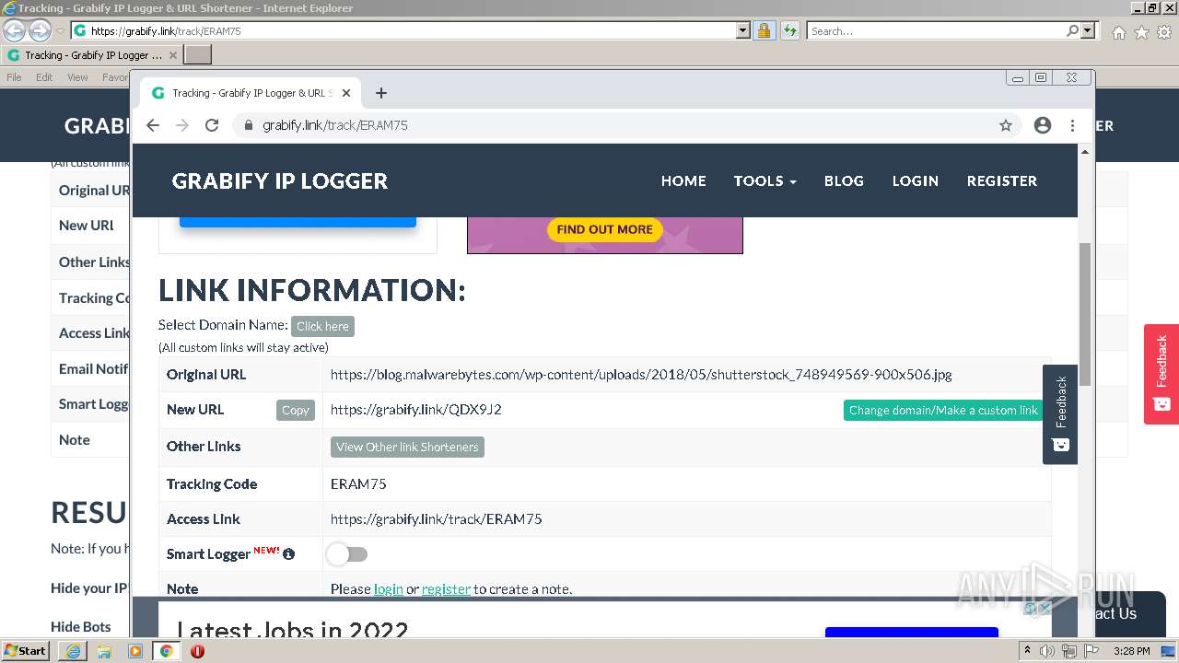Image resolution: width=1179 pixels, height=663 pixels.
Task: Open Chrome taskbar icon
Action: pyautogui.click(x=166, y=651)
